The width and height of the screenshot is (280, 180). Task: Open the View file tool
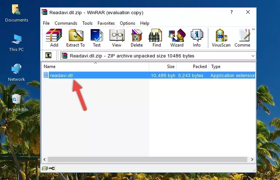[x=117, y=38]
